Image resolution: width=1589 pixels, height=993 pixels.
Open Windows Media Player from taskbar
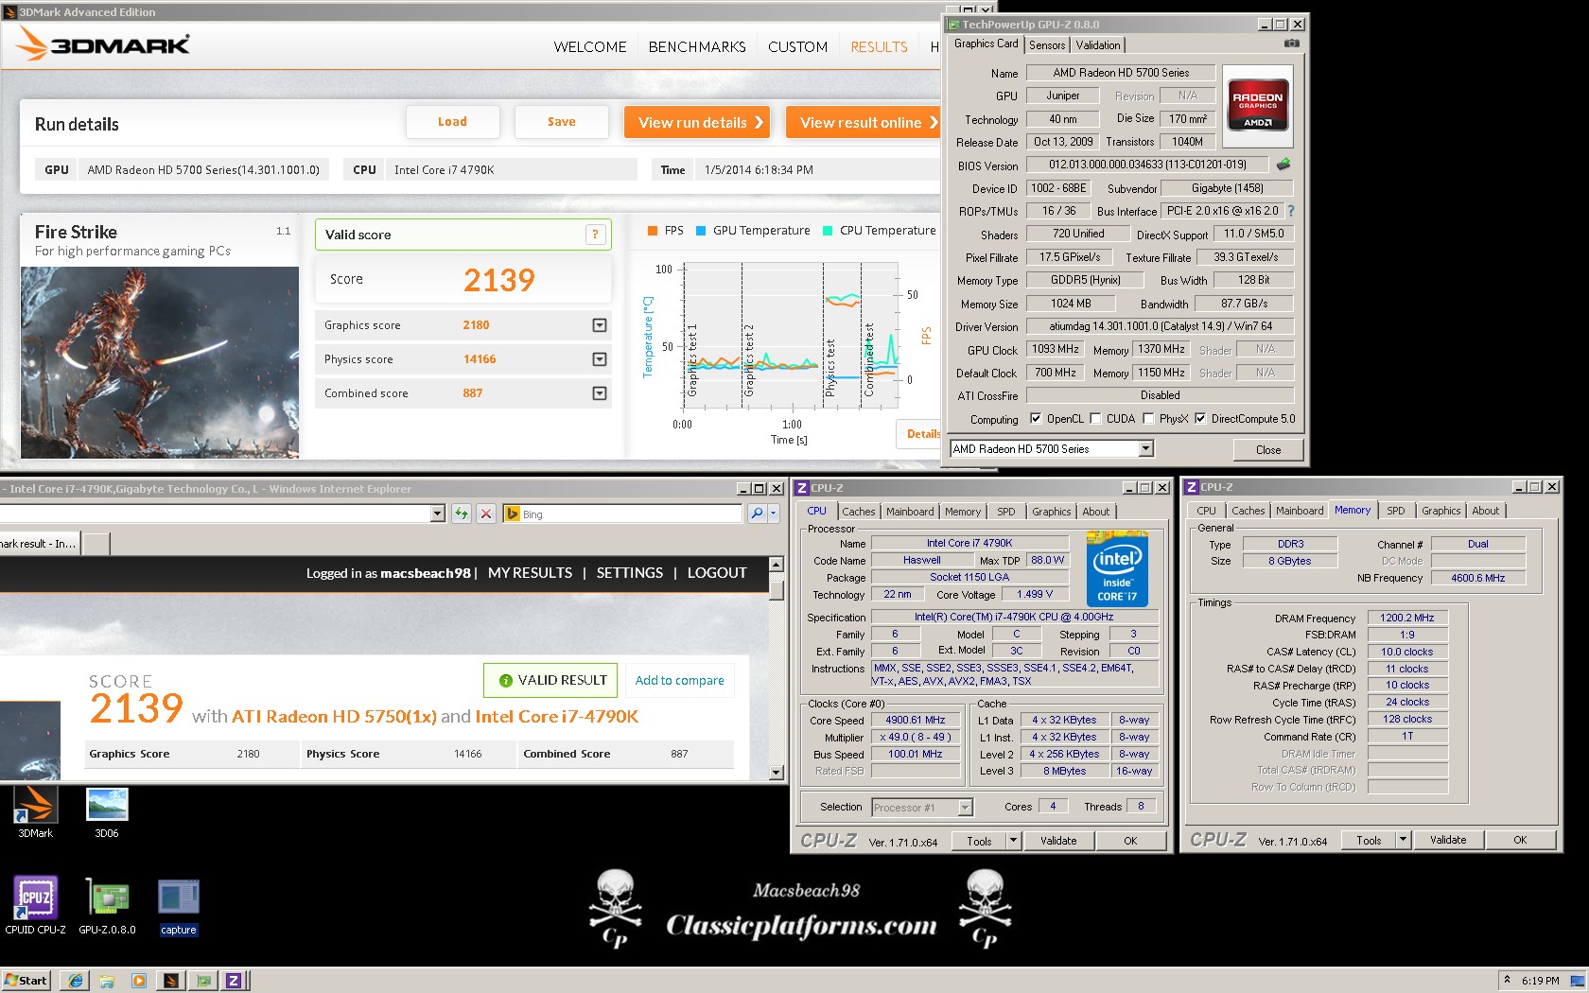[x=139, y=980]
